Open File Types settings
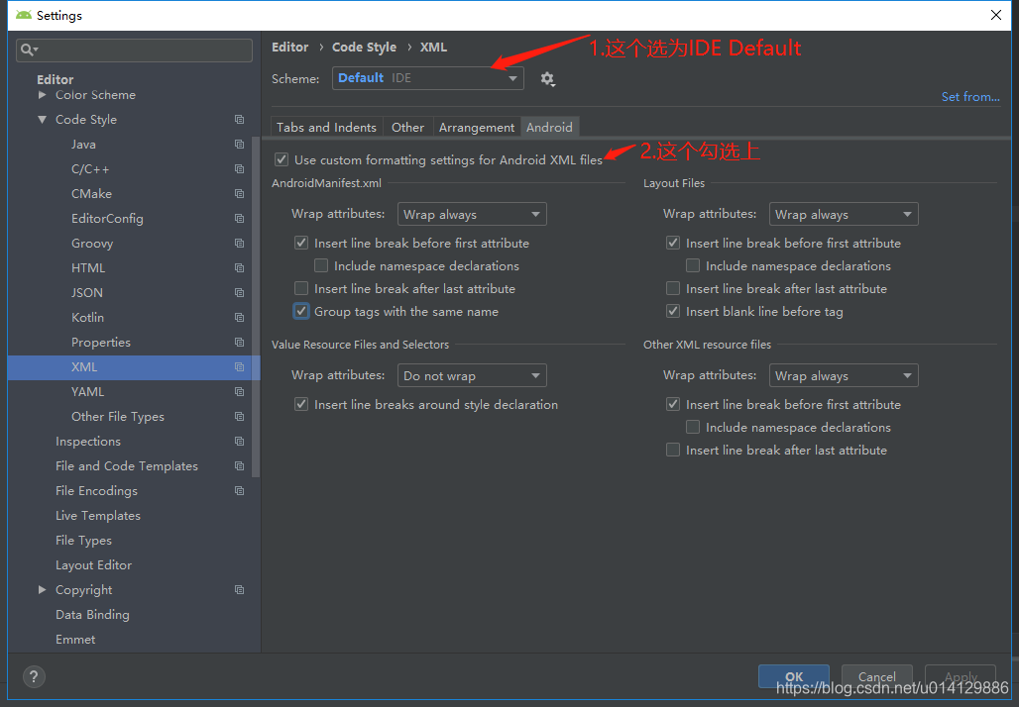This screenshot has width=1019, height=707. click(x=84, y=540)
